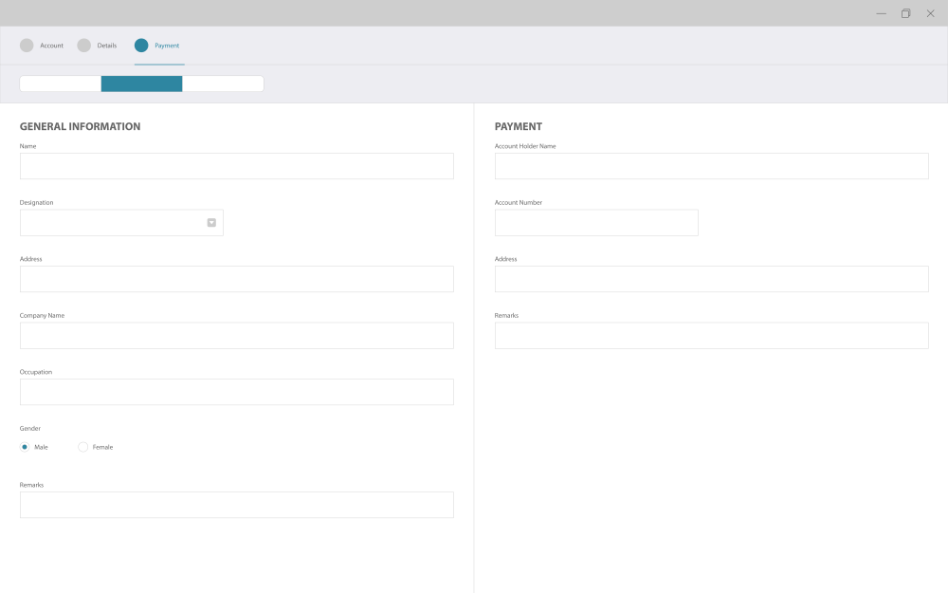Open the Designation dropdown arrow
948x593 pixels.
click(x=211, y=223)
